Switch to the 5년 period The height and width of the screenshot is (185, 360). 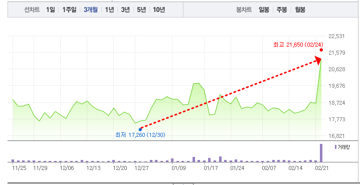tap(142, 10)
